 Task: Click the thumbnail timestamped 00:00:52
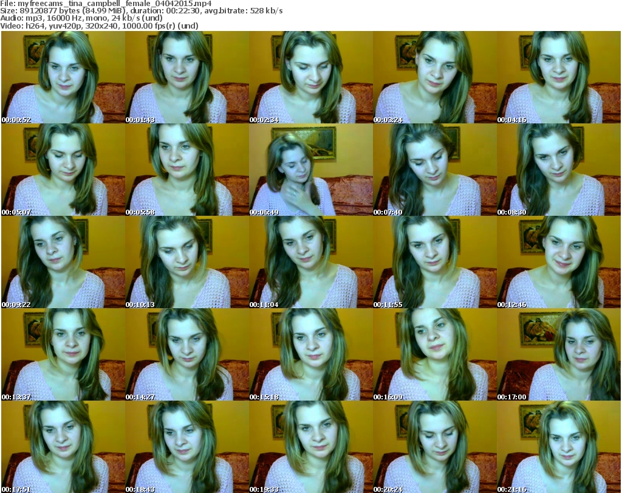pos(63,77)
